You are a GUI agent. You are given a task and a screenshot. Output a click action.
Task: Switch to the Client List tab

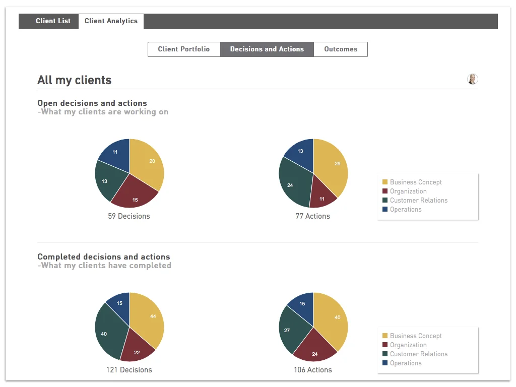[53, 21]
